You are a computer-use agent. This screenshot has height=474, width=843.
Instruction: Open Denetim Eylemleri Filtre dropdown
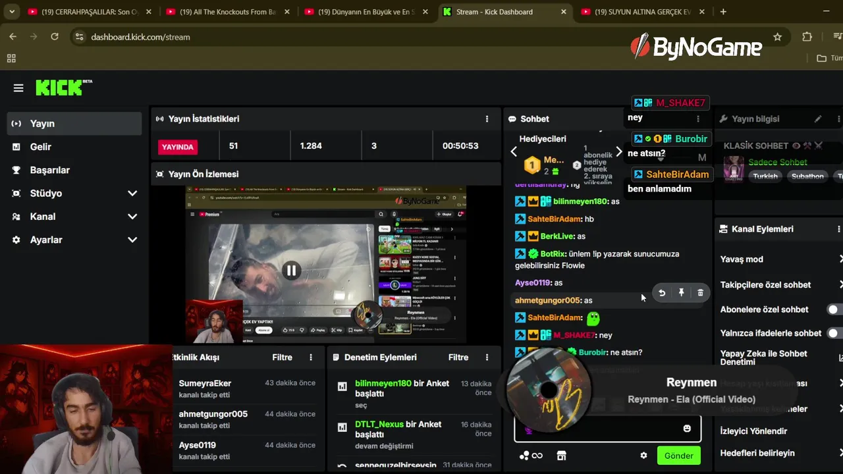(458, 357)
